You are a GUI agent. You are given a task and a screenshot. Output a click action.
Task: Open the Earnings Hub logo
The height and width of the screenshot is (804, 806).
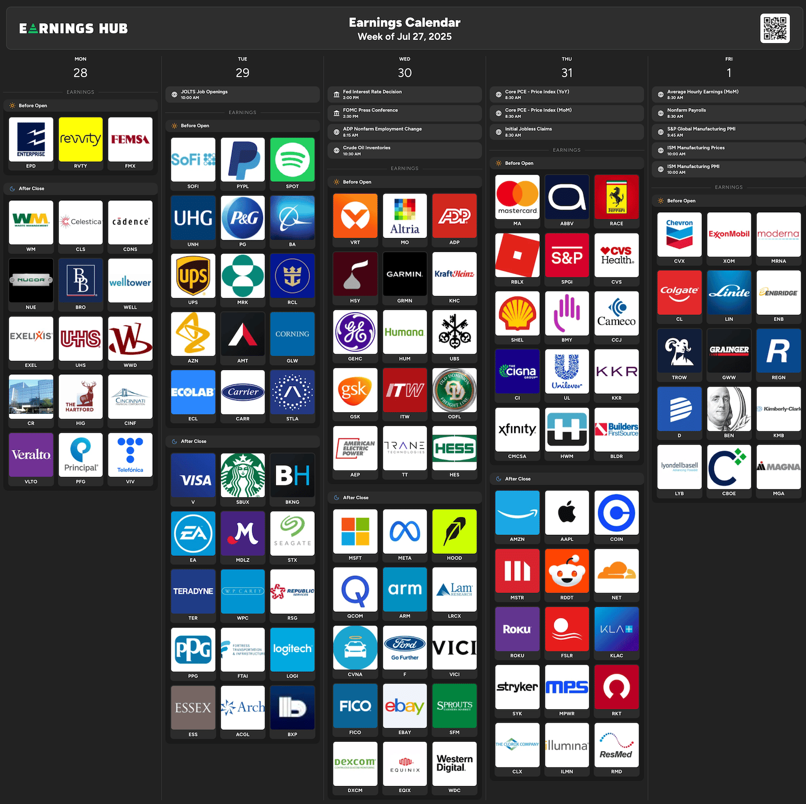(74, 28)
